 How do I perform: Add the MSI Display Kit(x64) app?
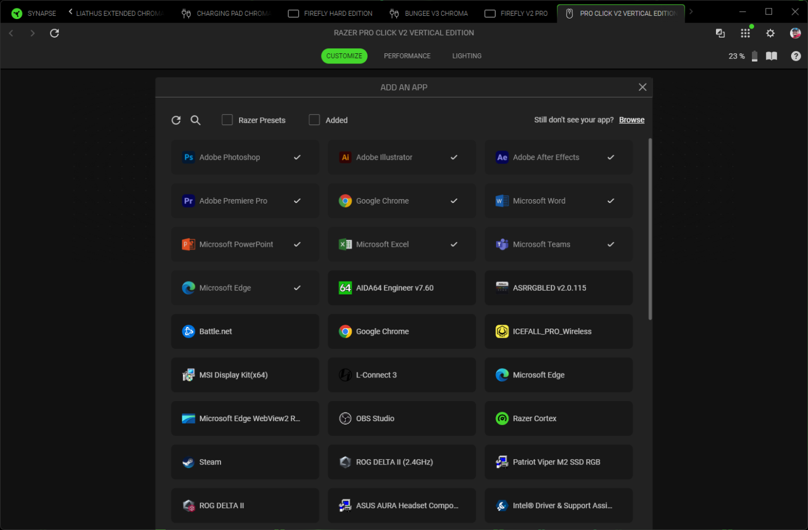pos(245,375)
